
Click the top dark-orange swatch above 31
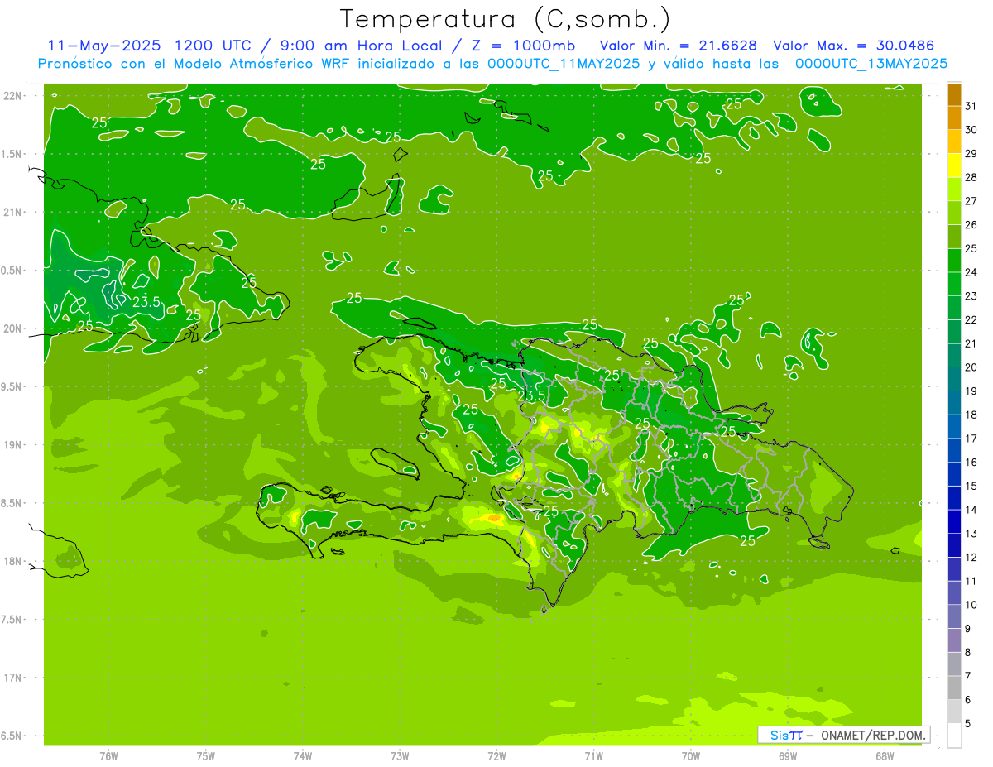tap(954, 94)
